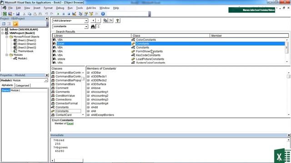Open the Debug menu
The width and height of the screenshot is (291, 163).
pos(60,8)
